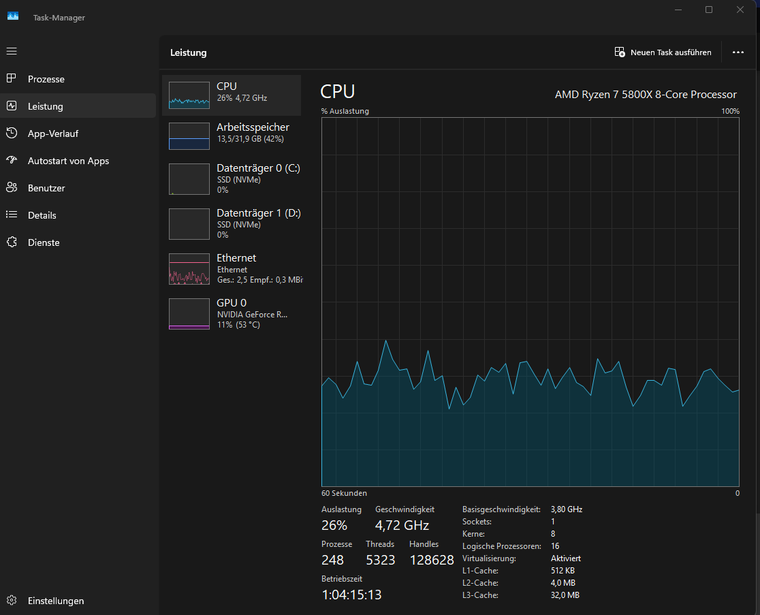Click the Ethernet Ges.: 2,5 Empf. text
The height and width of the screenshot is (615, 760).
tap(259, 280)
